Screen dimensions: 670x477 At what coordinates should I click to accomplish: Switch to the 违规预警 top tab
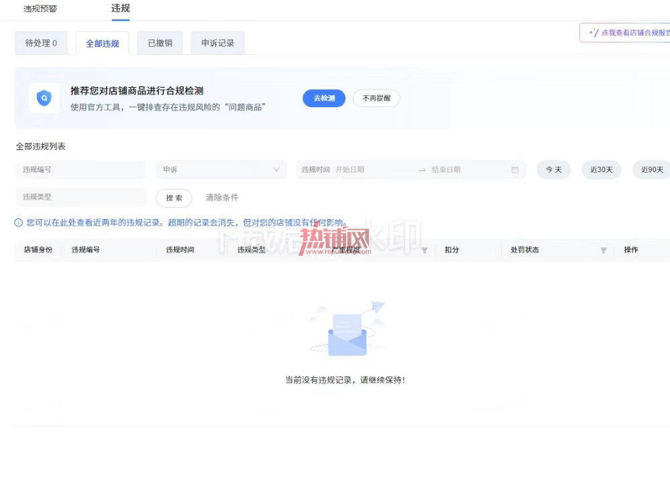point(40,9)
